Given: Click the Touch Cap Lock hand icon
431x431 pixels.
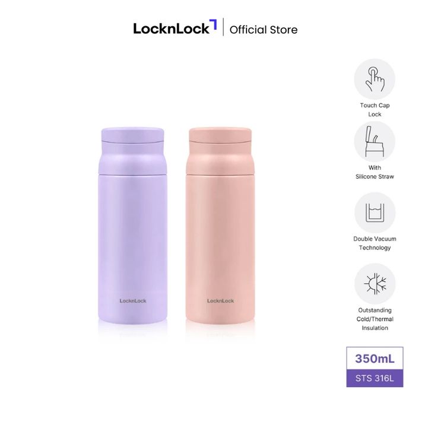Looking at the screenshot, I should point(375,79).
